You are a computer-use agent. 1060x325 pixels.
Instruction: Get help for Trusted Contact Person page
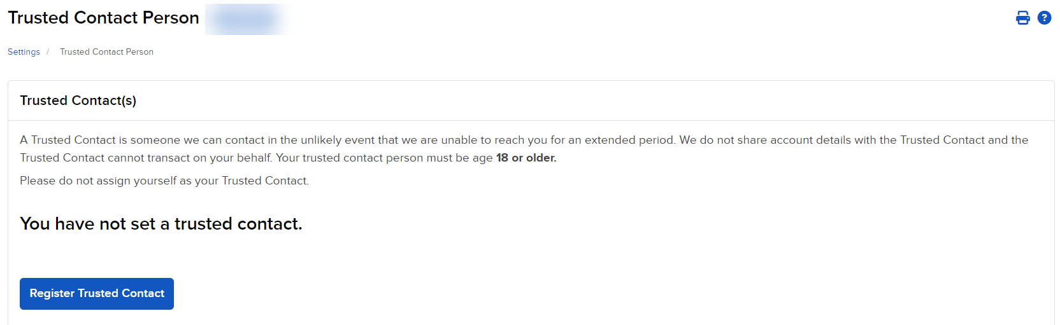(x=1044, y=18)
